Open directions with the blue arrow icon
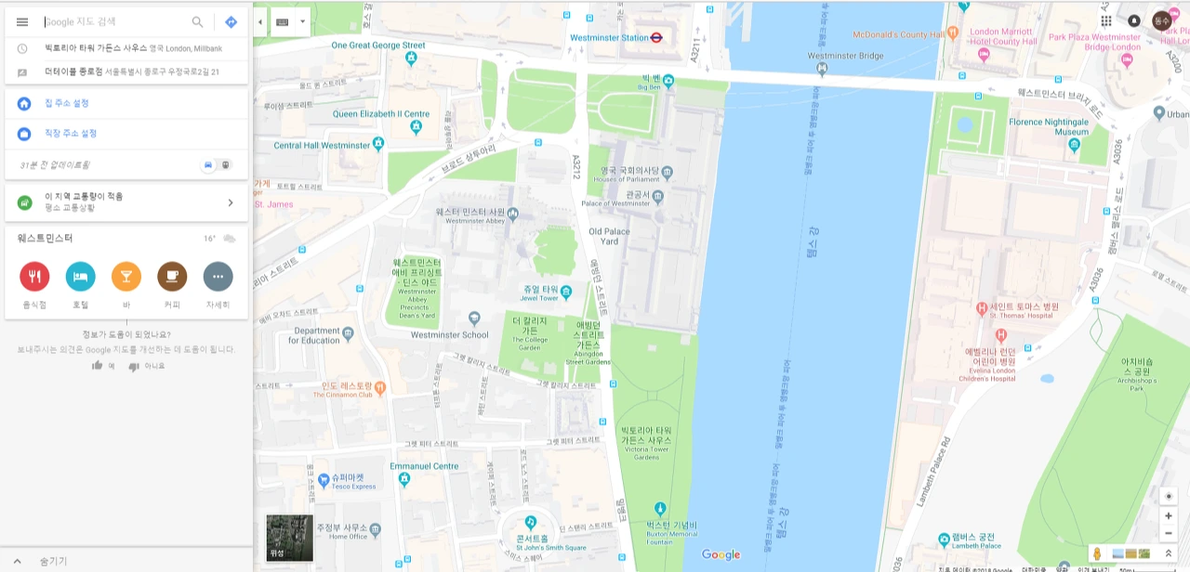Viewport: 1190px width, 572px height. [x=231, y=22]
